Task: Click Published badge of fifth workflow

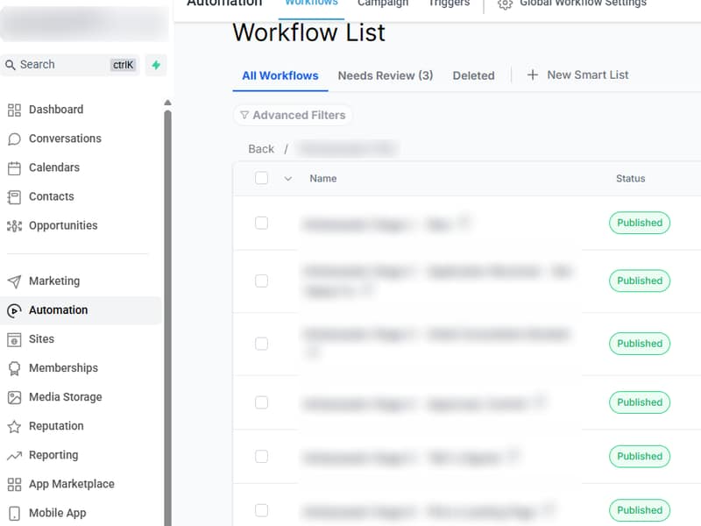Action: pyautogui.click(x=640, y=456)
